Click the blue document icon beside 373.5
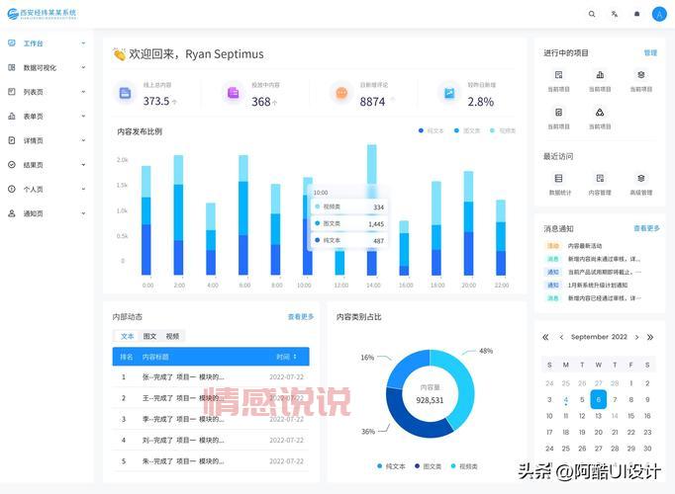The height and width of the screenshot is (494, 675). pos(125,92)
